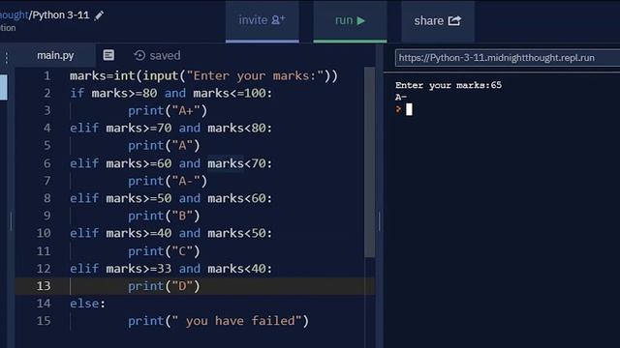Viewport: 620px width, 348px height.
Task: Place cursor on print("A-") line
Action: (x=168, y=181)
